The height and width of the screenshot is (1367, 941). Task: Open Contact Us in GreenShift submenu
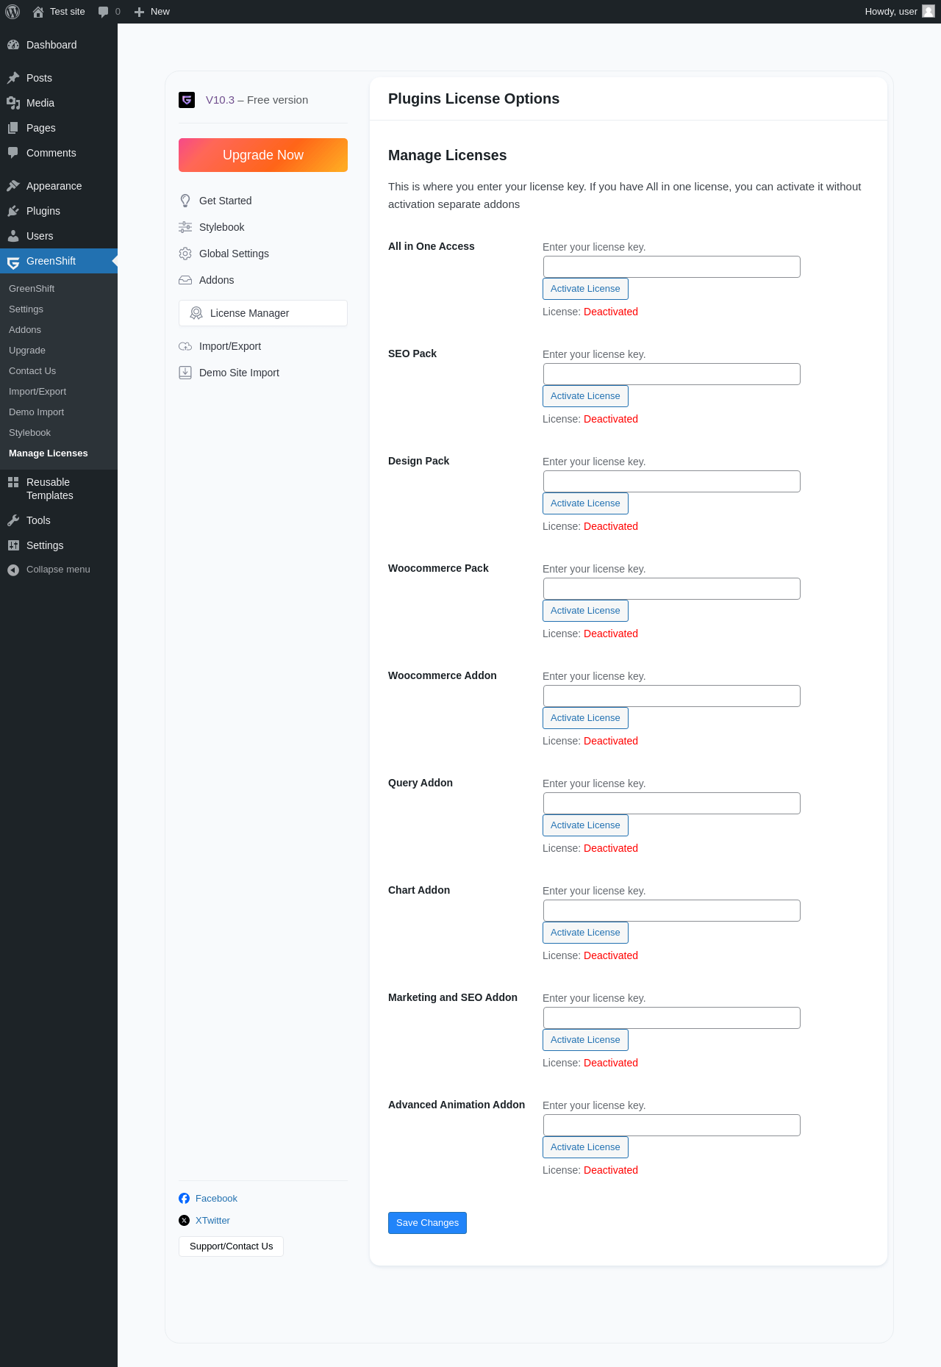point(32,371)
